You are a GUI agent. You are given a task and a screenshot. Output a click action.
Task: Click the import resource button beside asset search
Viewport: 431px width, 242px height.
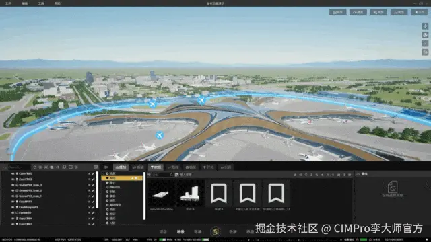point(183,175)
